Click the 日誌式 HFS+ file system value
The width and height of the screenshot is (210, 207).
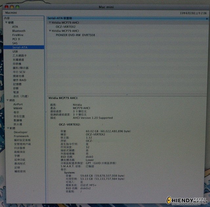(x=88, y=185)
